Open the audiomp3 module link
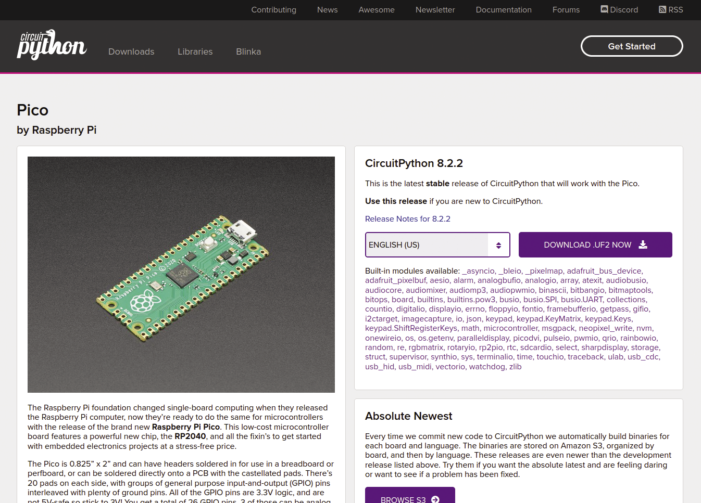The height and width of the screenshot is (503, 701). click(468, 290)
